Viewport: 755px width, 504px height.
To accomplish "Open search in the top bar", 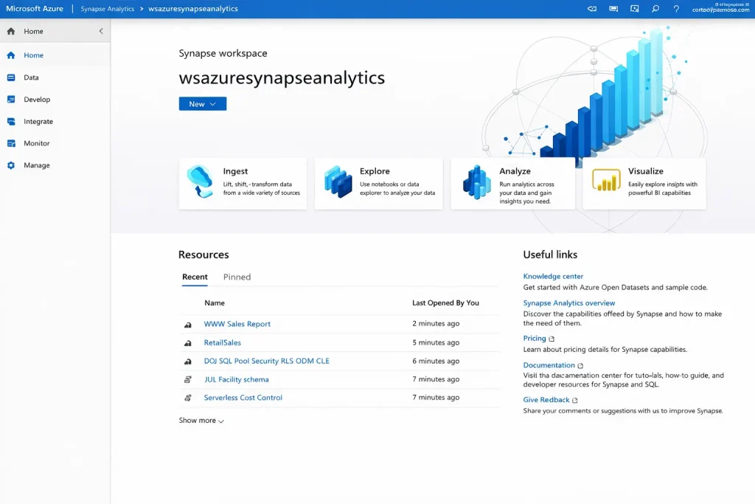I will click(x=655, y=9).
